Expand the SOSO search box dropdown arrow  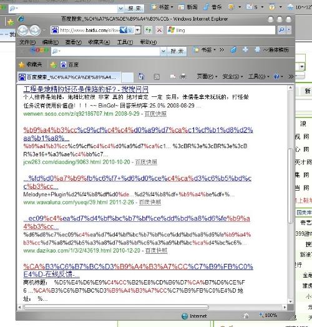pyautogui.click(x=163, y=51)
